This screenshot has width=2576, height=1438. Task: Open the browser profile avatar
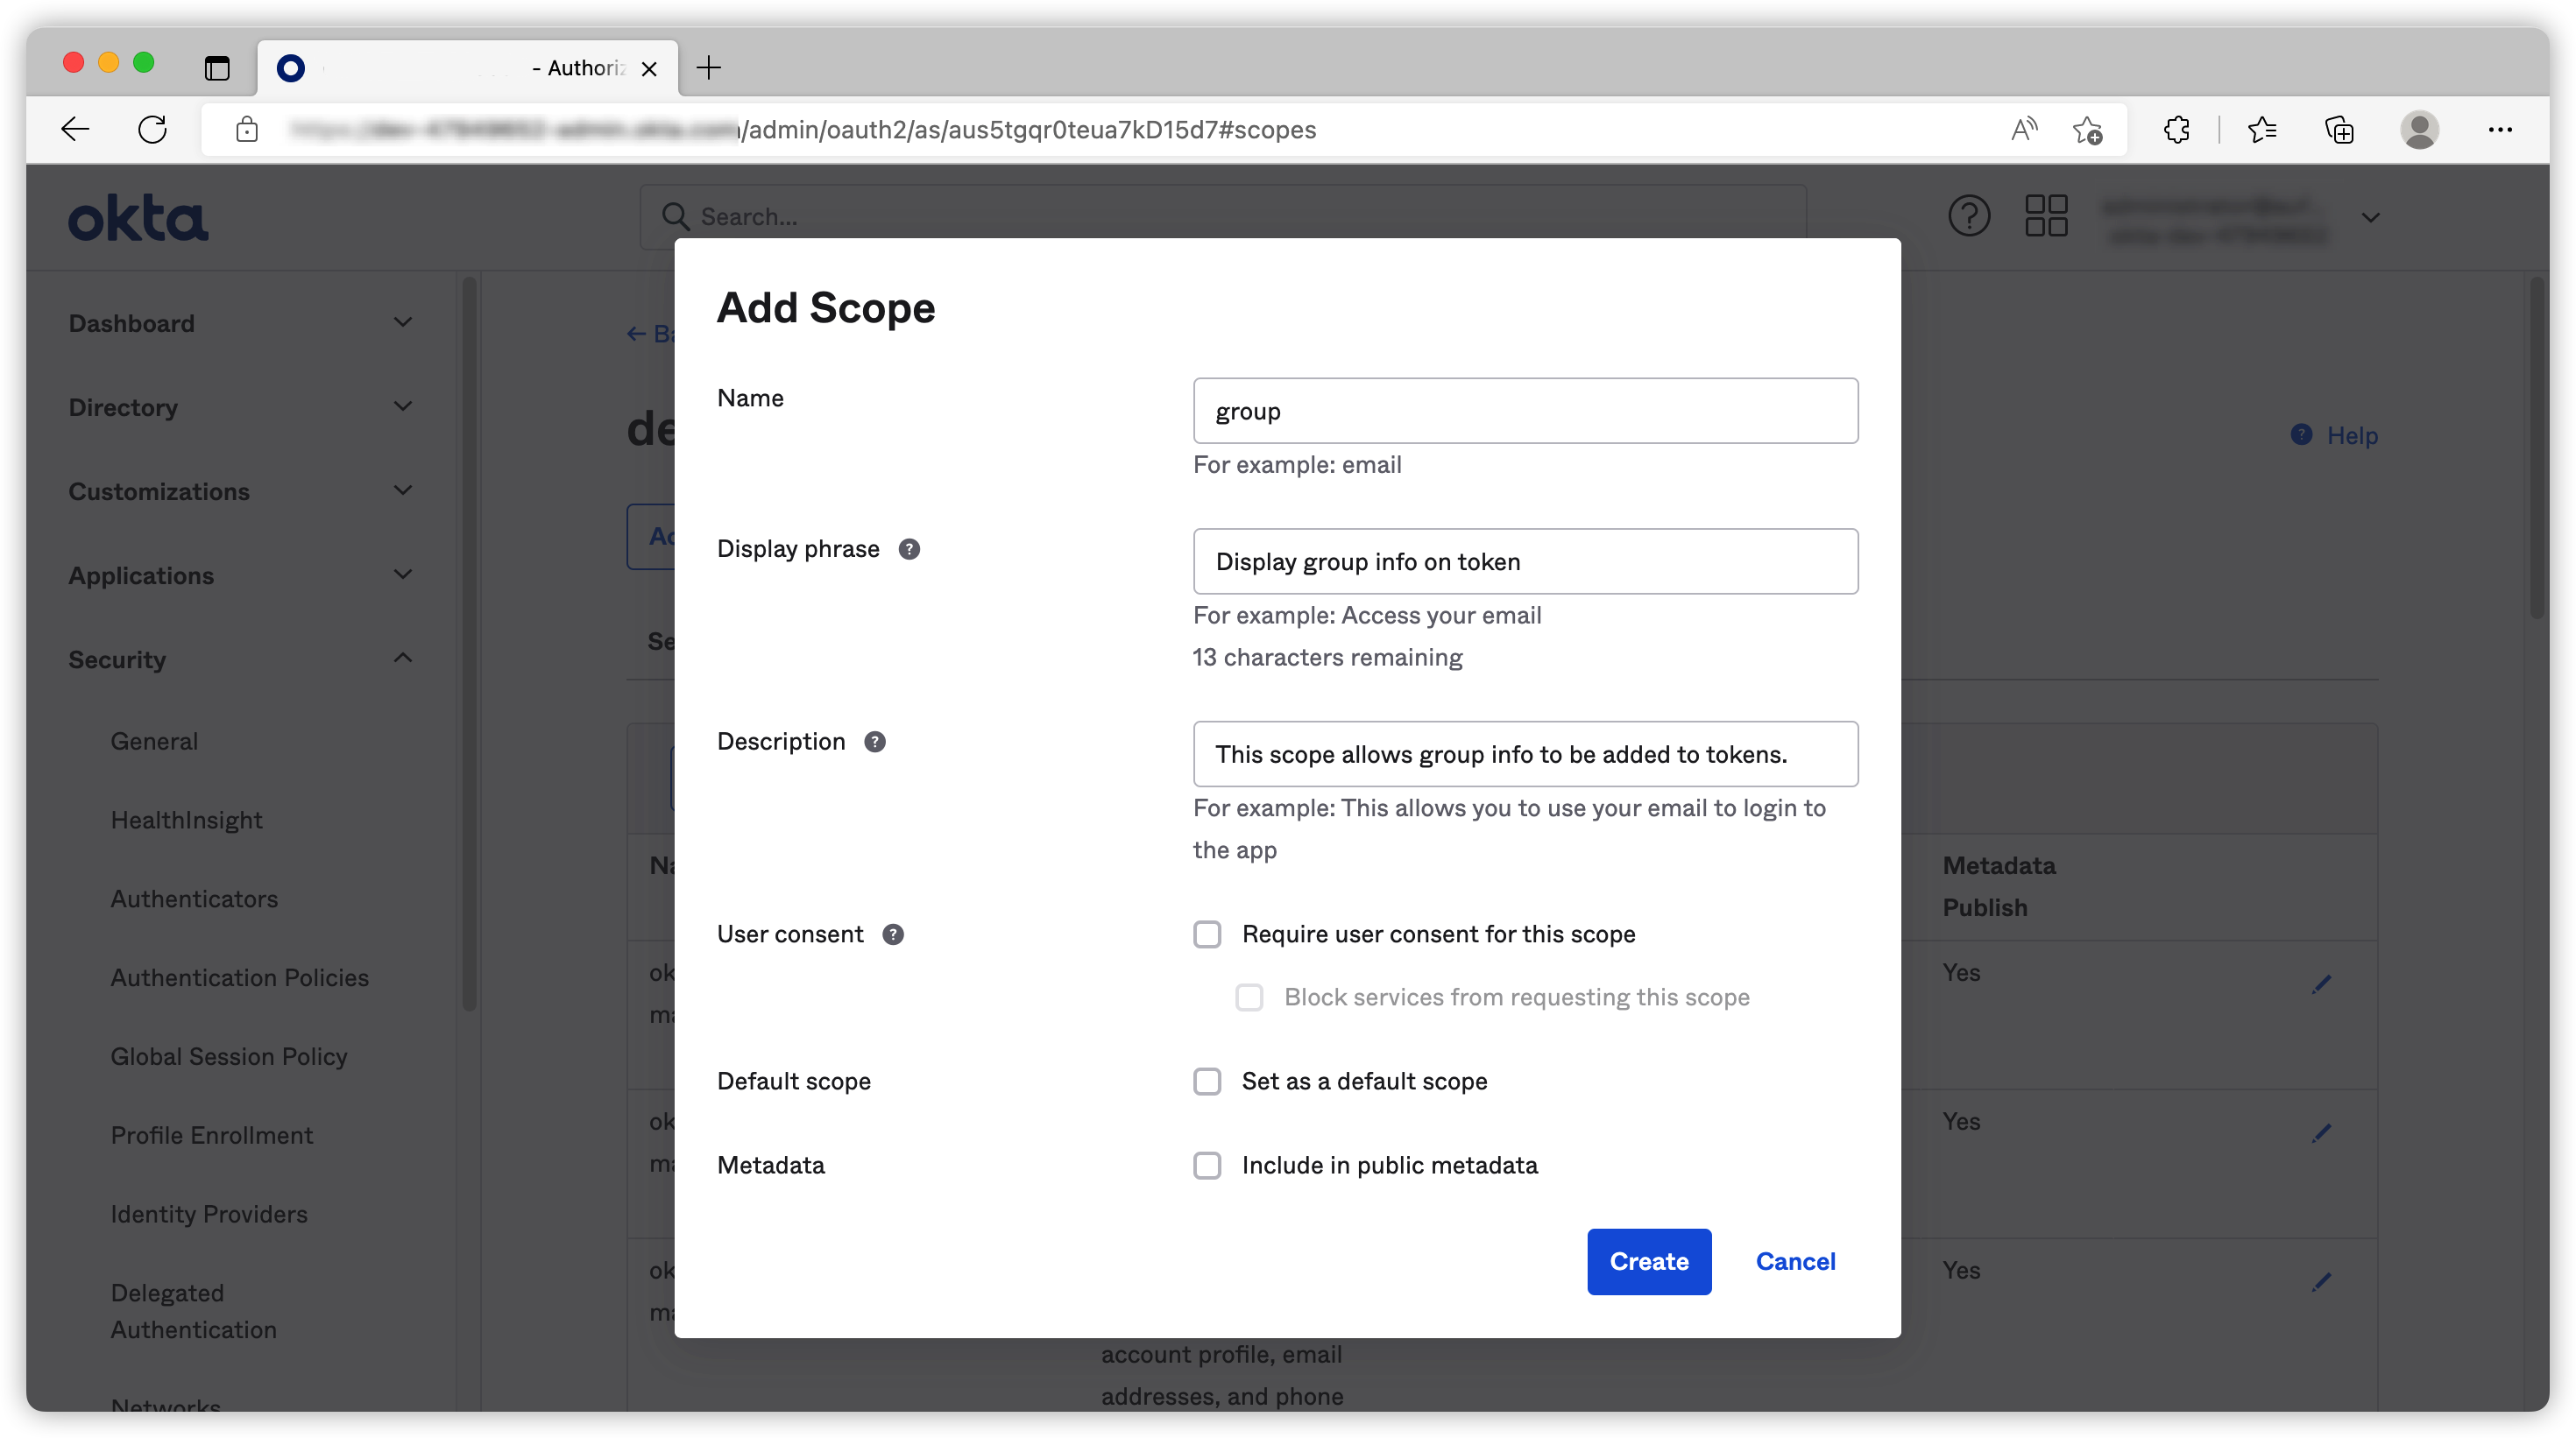(2418, 129)
